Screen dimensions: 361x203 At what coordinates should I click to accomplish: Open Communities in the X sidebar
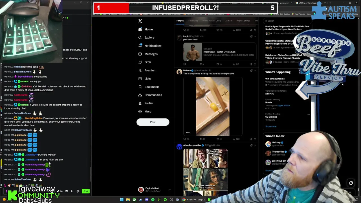coord(150,95)
